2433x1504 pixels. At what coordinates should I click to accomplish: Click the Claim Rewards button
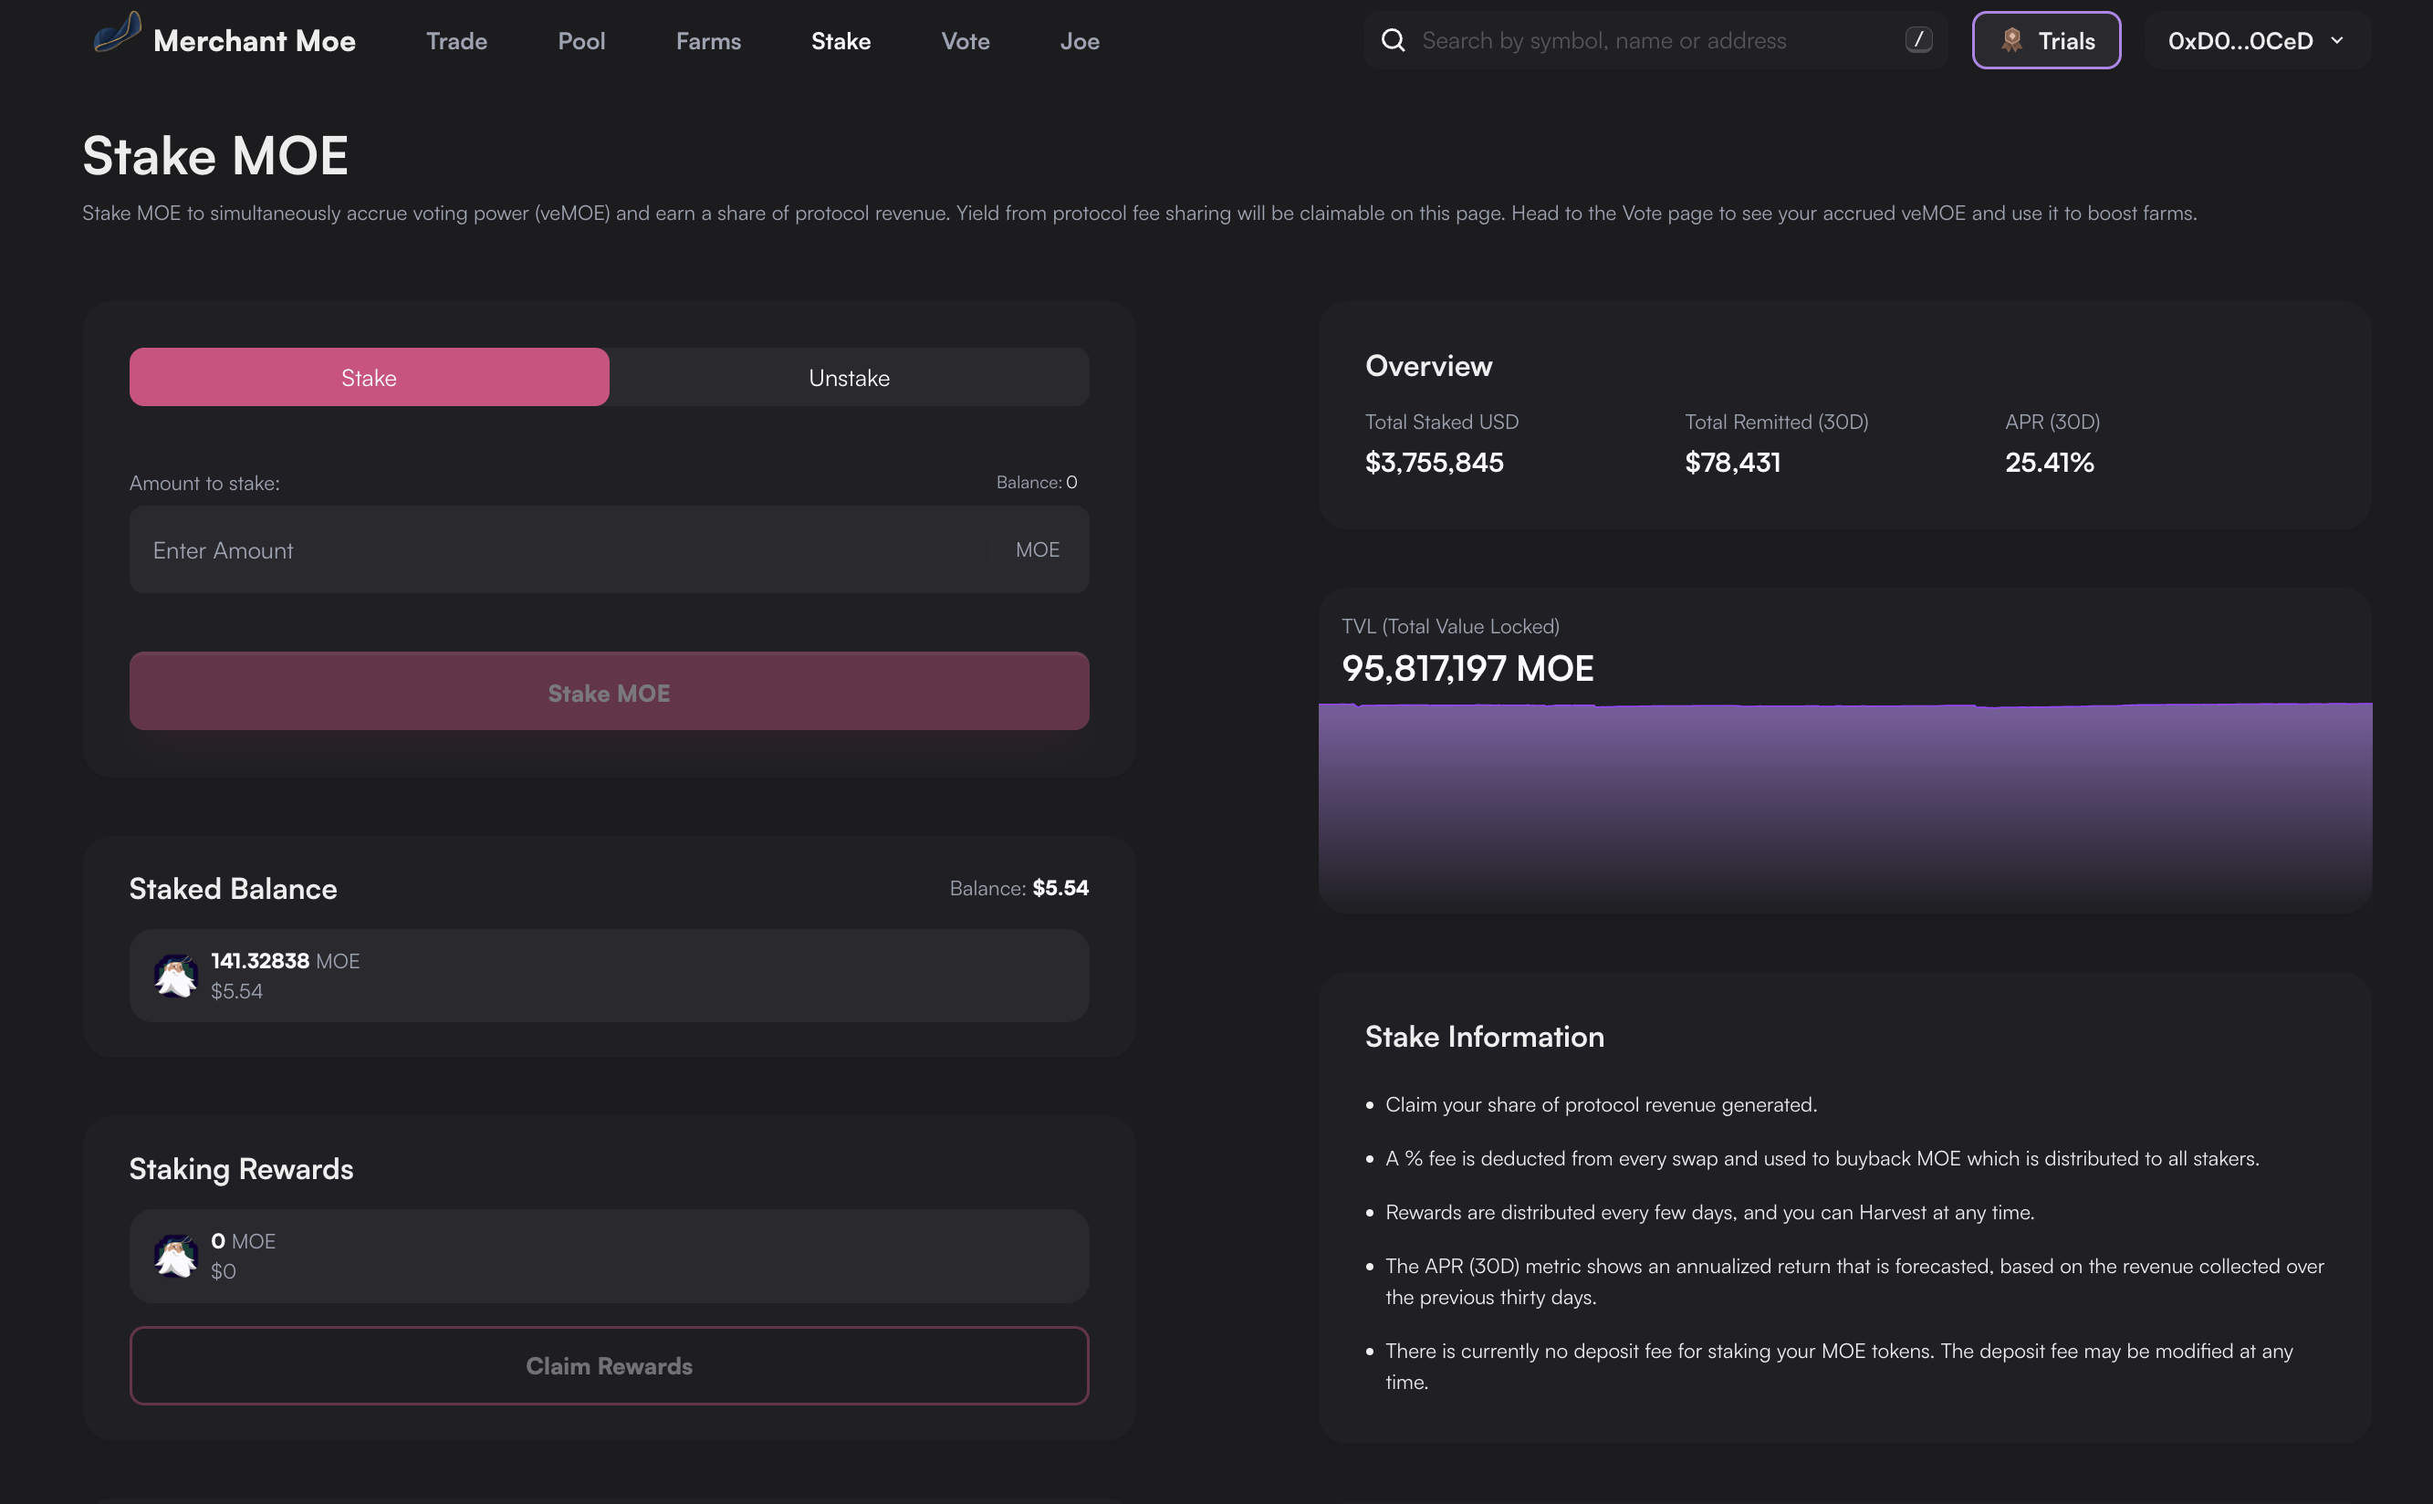(x=609, y=1365)
